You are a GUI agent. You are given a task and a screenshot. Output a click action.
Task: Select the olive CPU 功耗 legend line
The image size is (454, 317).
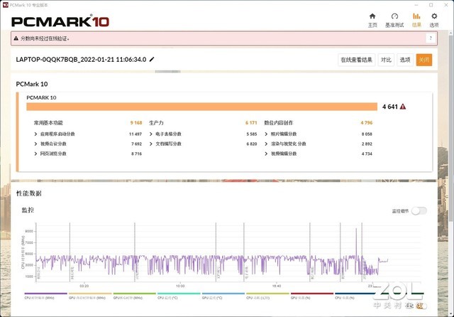[x=267, y=294]
